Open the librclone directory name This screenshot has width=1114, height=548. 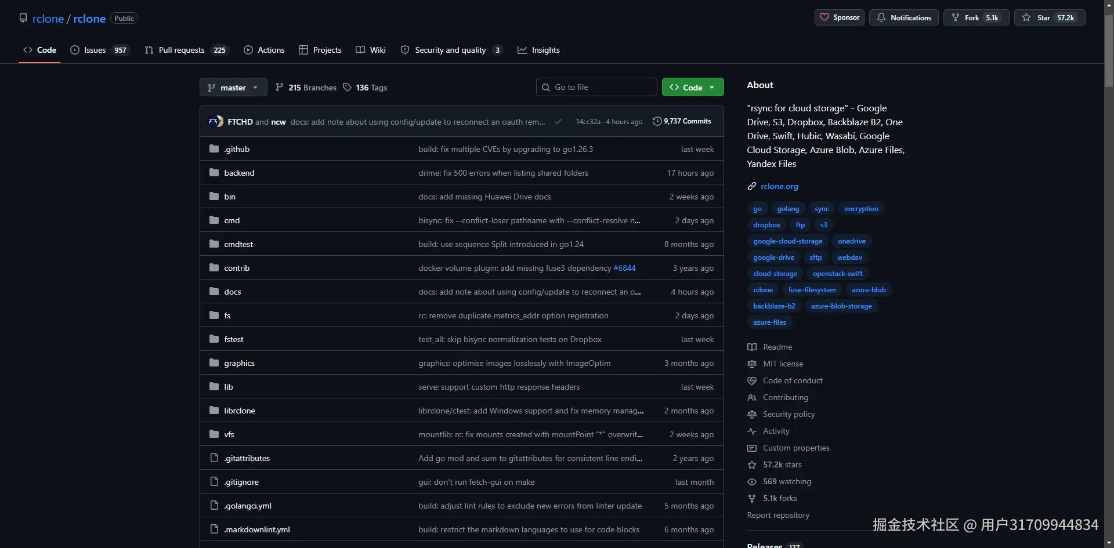point(240,411)
